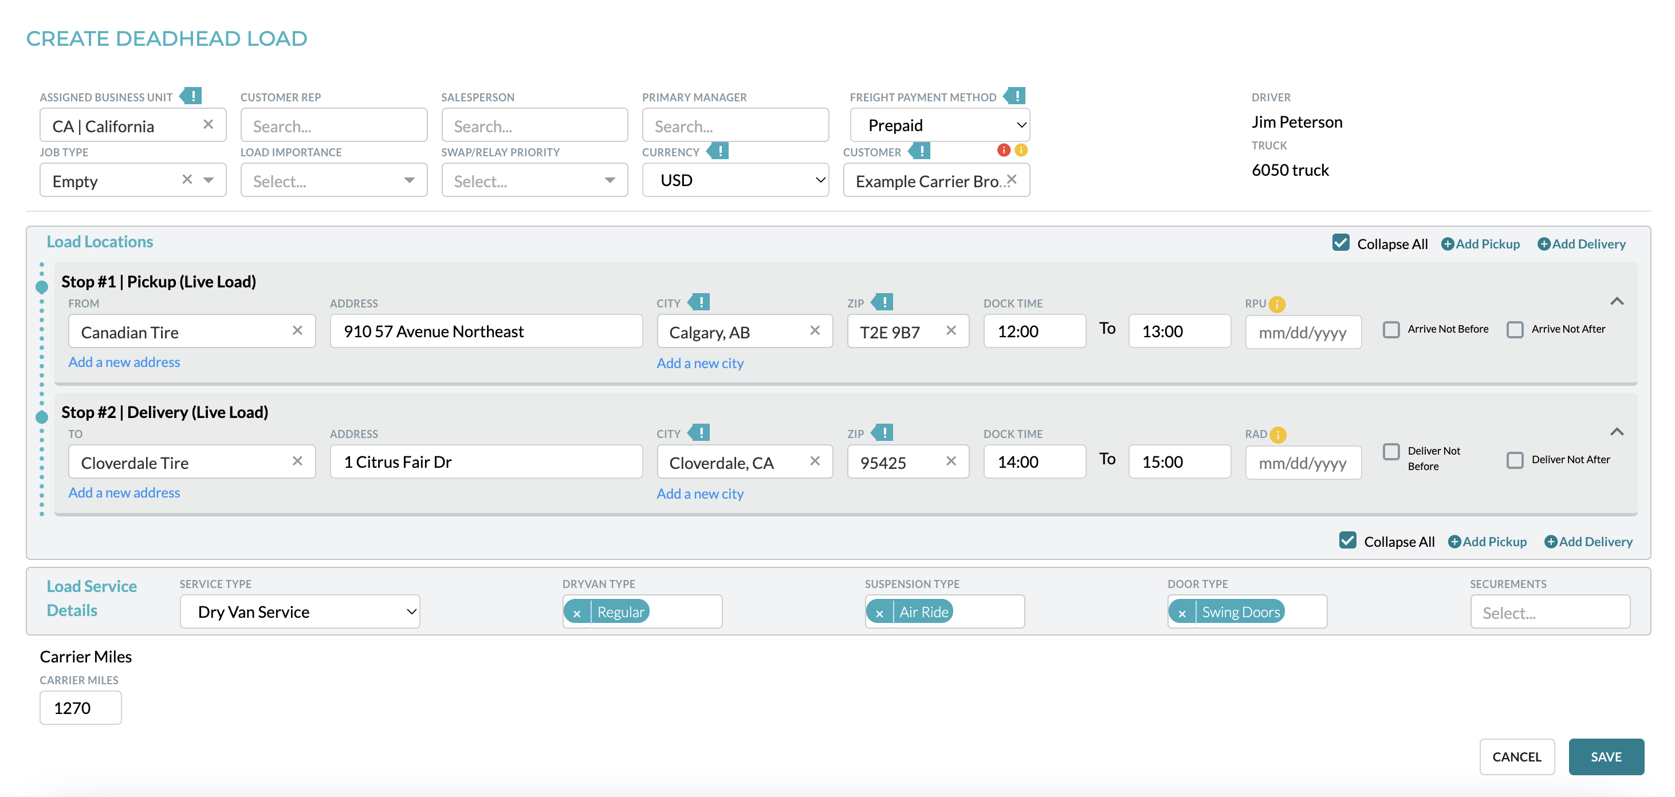Click the plus icon for bottom Add Delivery
The height and width of the screenshot is (797, 1675).
point(1551,542)
